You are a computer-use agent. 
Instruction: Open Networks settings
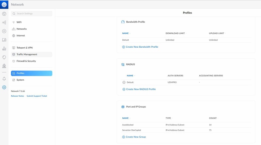[x=32, y=29]
